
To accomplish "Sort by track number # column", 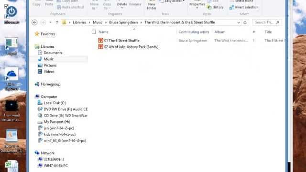I will coord(254,32).
